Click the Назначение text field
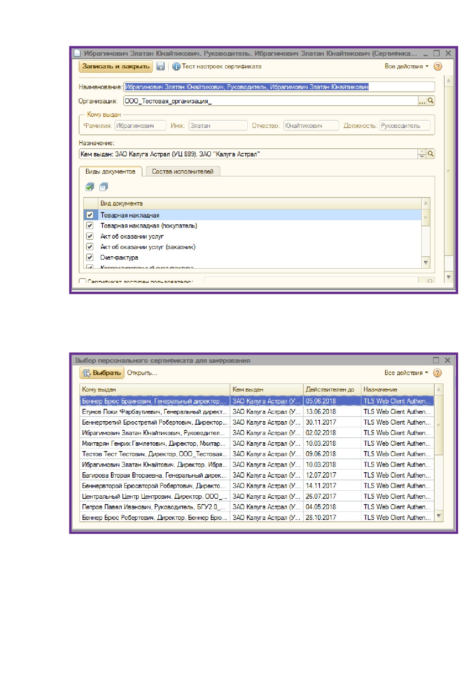This screenshot has height=674, width=475. point(248,154)
